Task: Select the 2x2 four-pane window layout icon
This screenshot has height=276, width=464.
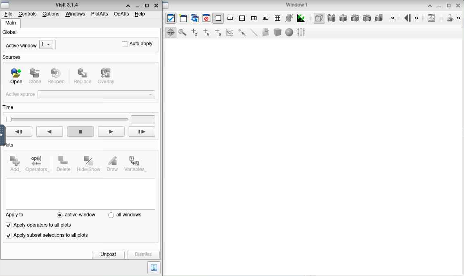Action: [242, 18]
